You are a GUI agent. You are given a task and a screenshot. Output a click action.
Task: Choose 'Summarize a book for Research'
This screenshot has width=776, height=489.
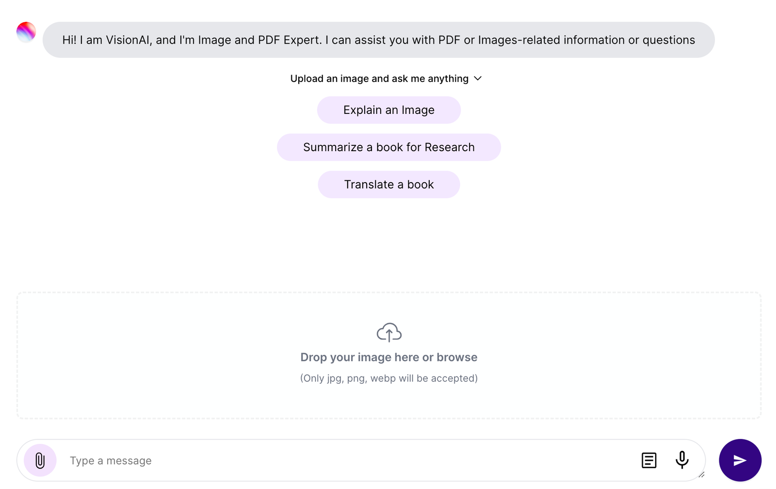click(x=388, y=147)
